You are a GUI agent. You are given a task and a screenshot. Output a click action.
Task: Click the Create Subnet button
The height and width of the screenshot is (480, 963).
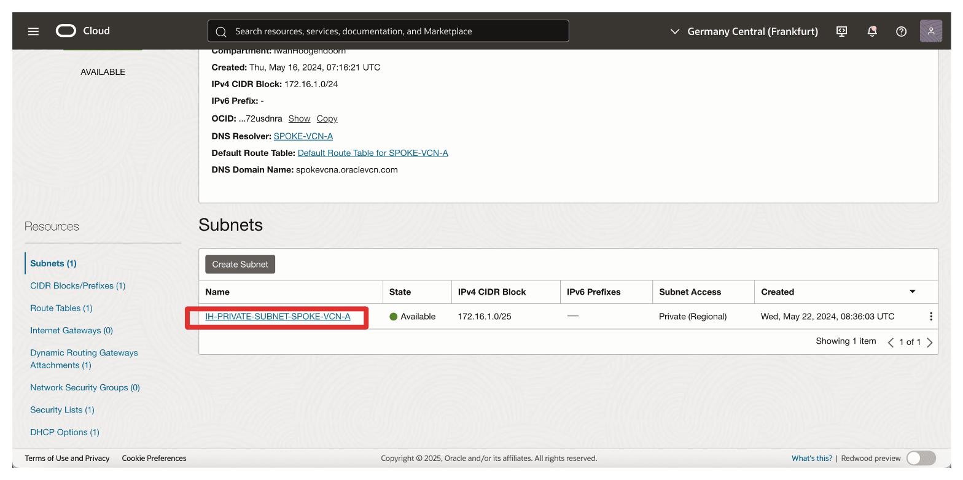tap(240, 264)
